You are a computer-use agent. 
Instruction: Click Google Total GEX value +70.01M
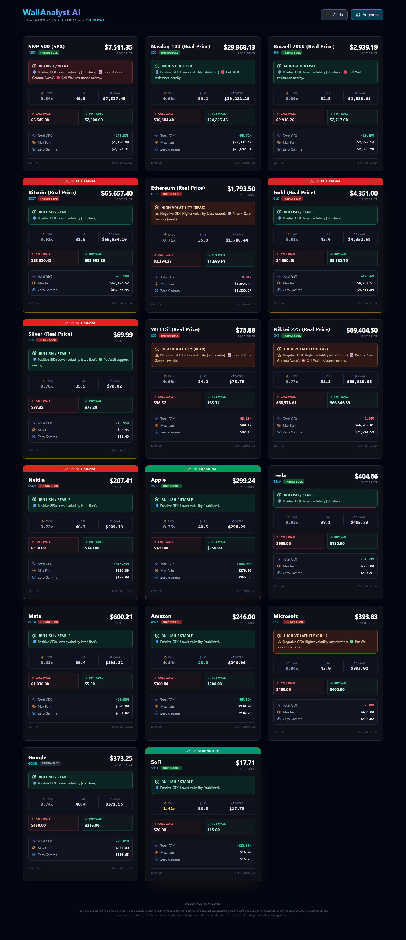tap(122, 841)
